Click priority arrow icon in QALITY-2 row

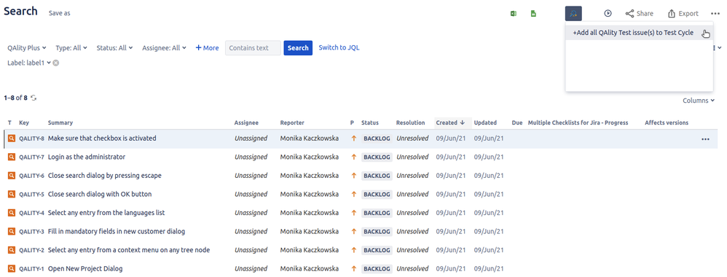[x=354, y=249]
